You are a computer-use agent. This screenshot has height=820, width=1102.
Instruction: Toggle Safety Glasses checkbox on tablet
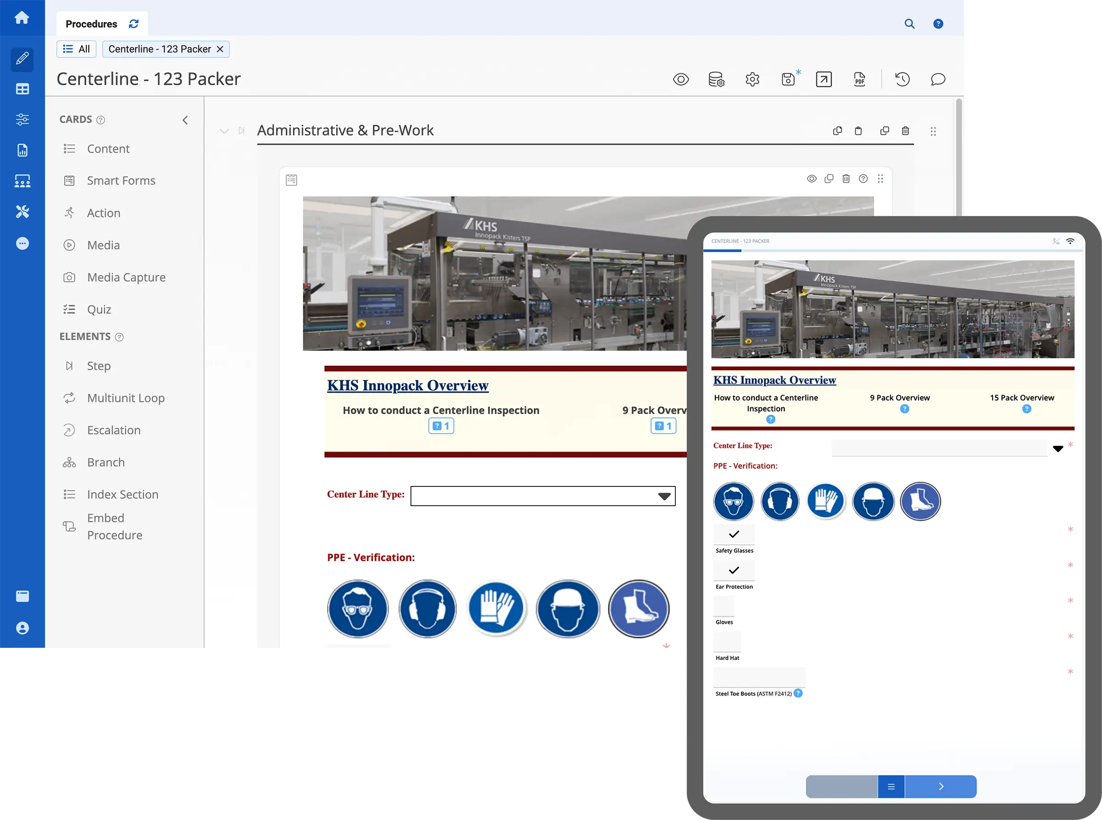pyautogui.click(x=734, y=534)
